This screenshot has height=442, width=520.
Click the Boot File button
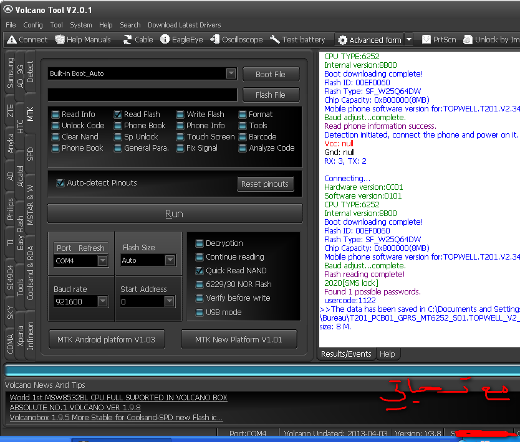tap(271, 75)
